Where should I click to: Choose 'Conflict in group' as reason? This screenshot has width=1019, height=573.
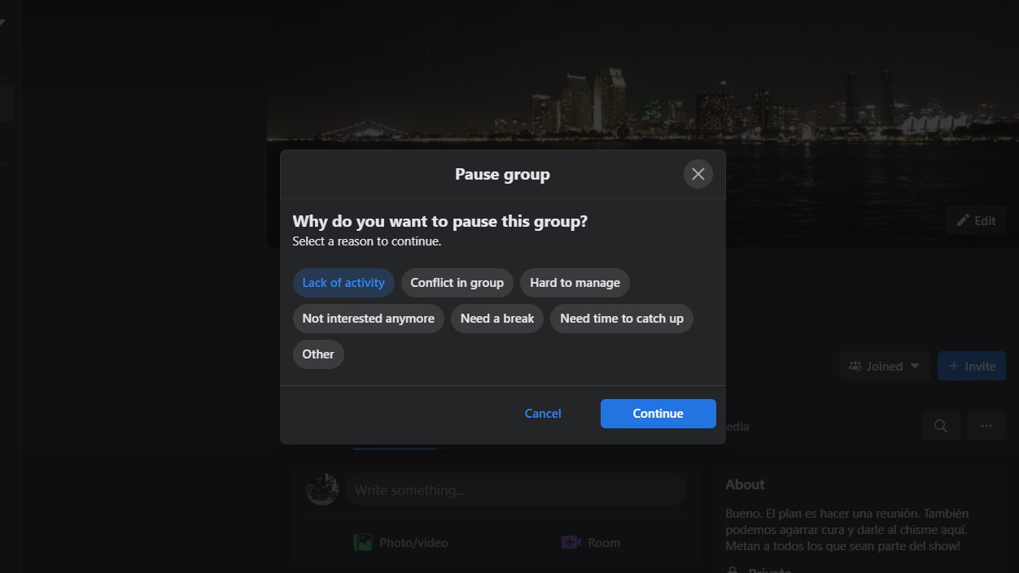[x=457, y=283]
